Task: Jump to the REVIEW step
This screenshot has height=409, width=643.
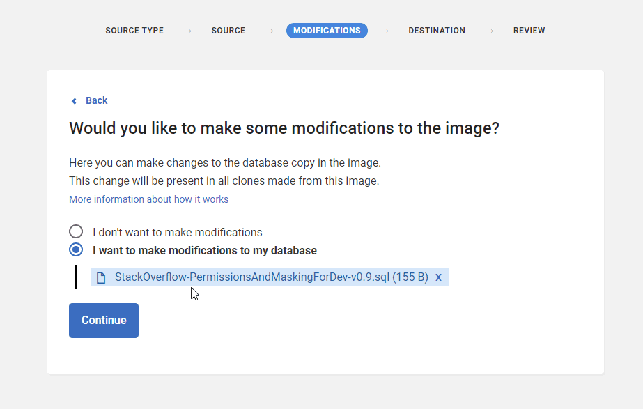Action: tap(529, 31)
